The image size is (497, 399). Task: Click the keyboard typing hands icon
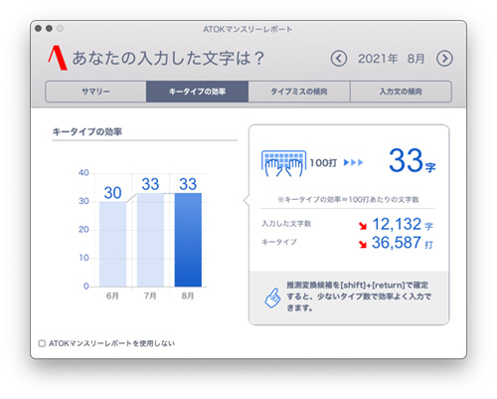click(x=283, y=163)
